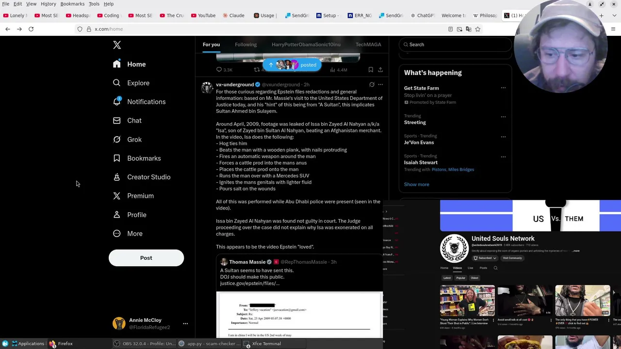Open the quoted email image

[299, 315]
